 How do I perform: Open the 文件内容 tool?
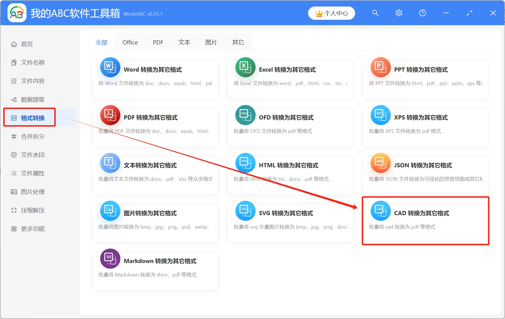click(32, 81)
